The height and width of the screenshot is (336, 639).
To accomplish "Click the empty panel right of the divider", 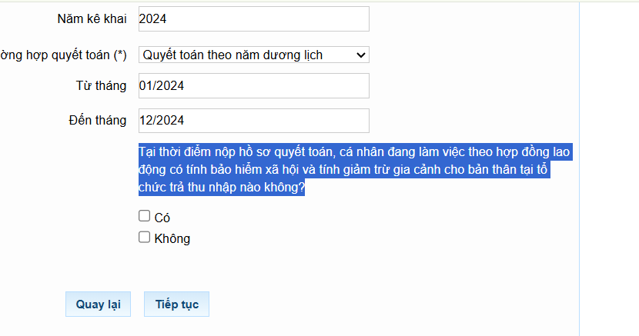I will (608, 169).
